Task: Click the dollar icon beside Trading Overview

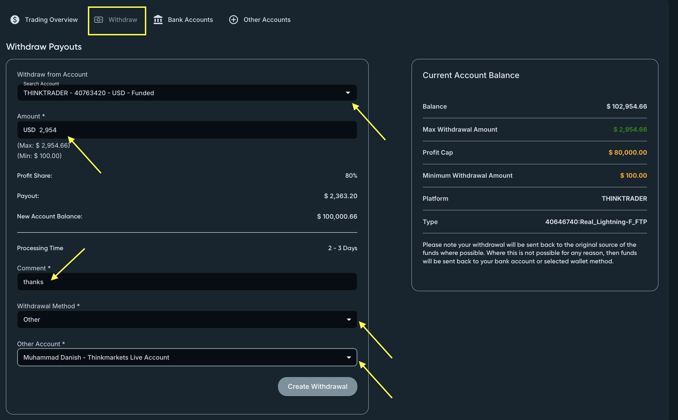Action: click(15, 20)
